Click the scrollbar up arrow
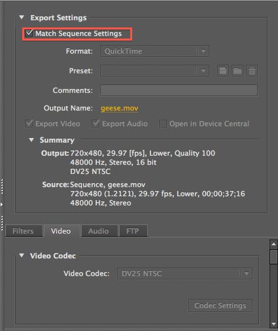This screenshot has height=331, width=278. pyautogui.click(x=273, y=244)
